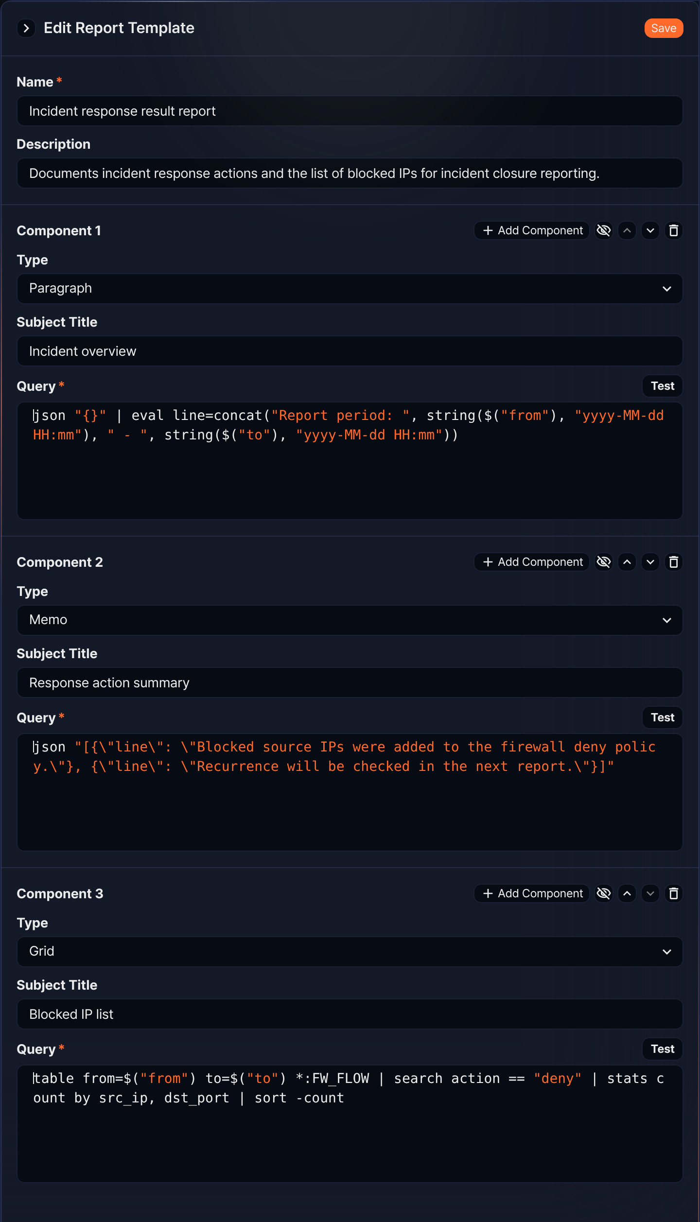
Task: Toggle visibility of Component 1
Action: click(x=604, y=230)
